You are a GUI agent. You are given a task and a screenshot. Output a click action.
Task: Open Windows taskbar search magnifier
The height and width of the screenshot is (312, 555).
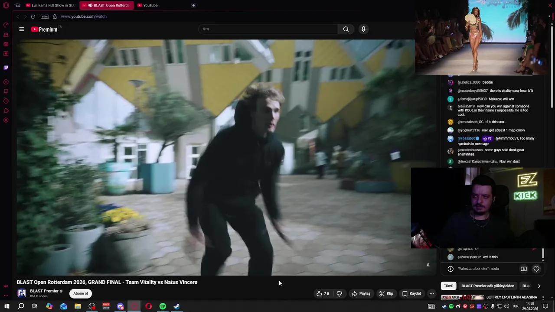(x=21, y=306)
